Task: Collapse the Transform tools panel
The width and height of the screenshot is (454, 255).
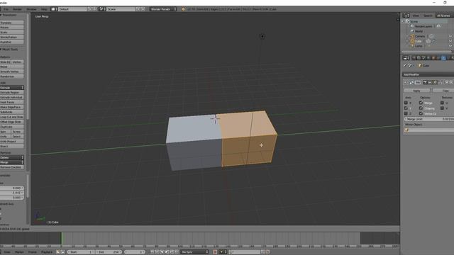Action: tap(1, 15)
